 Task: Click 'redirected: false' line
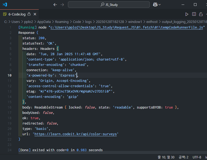tap(40, 123)
